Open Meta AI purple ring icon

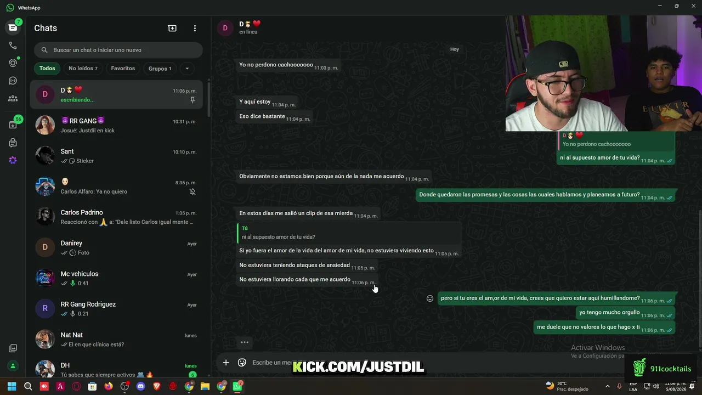13,160
